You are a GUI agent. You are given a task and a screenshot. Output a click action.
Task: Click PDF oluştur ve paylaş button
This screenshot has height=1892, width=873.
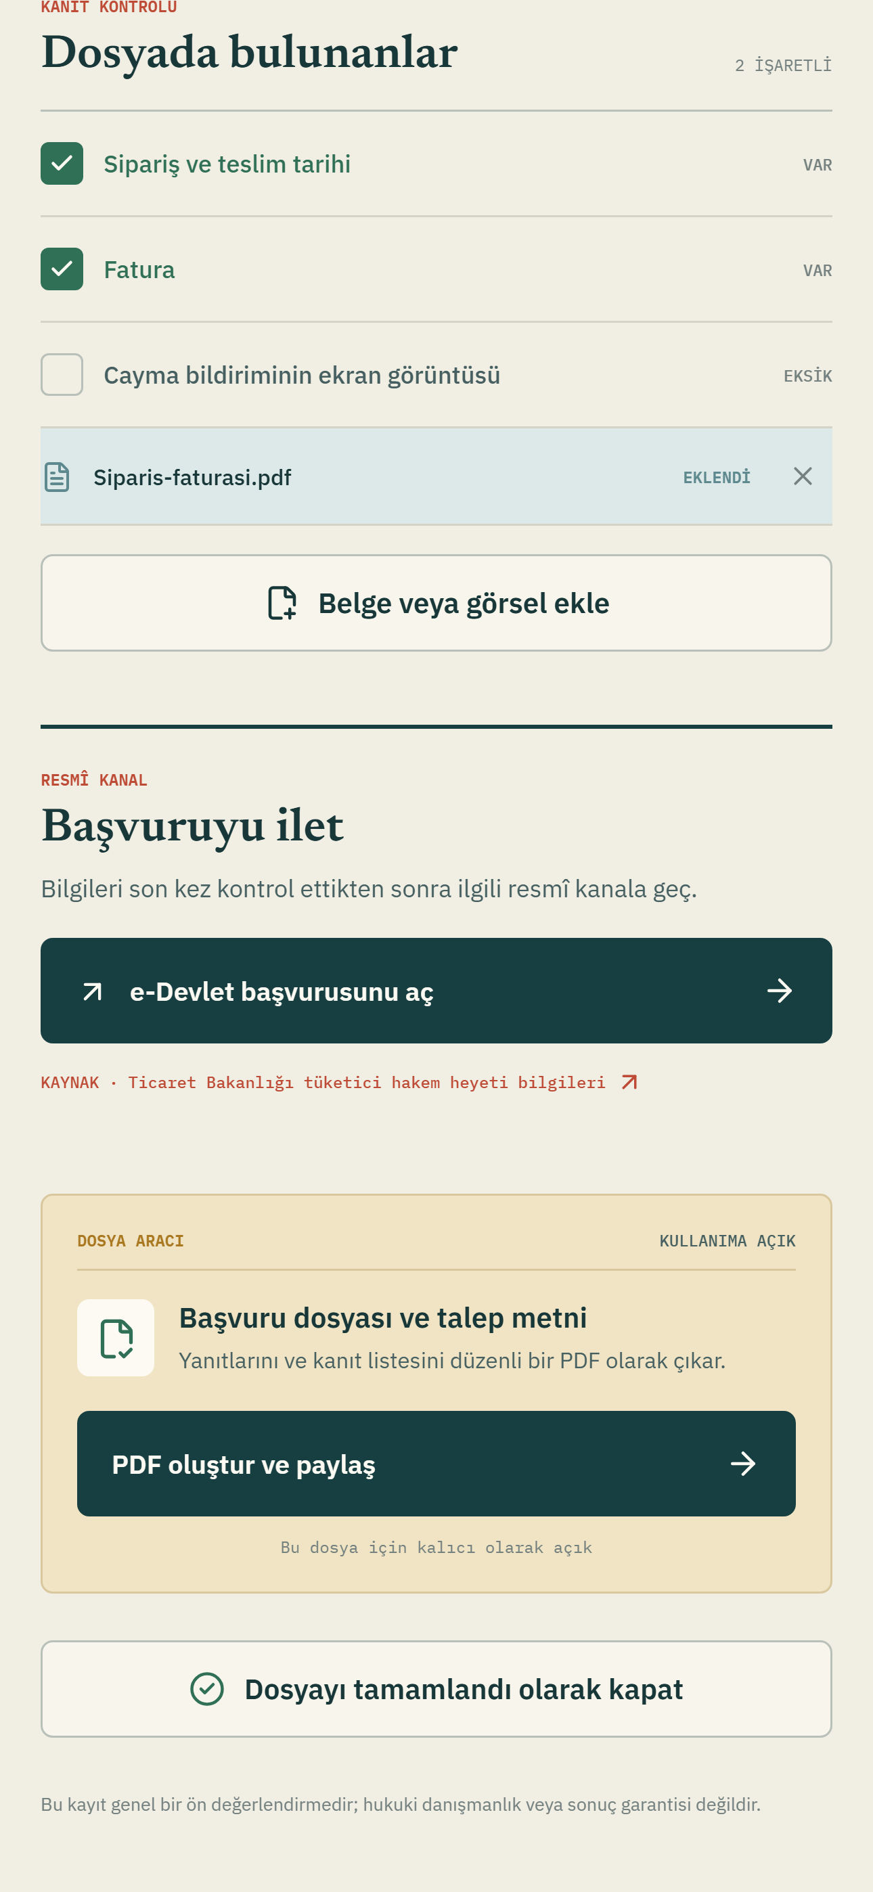[x=436, y=1464]
